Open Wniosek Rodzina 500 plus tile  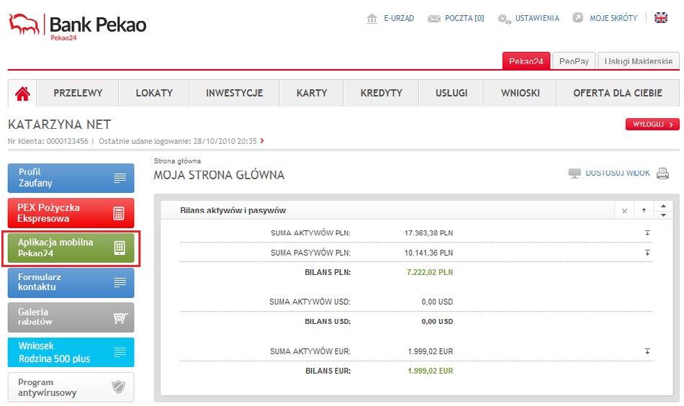click(x=71, y=352)
